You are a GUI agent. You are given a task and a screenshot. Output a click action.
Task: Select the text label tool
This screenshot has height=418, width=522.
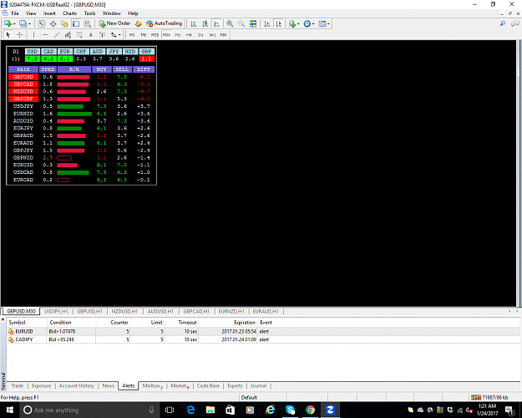tap(102, 34)
